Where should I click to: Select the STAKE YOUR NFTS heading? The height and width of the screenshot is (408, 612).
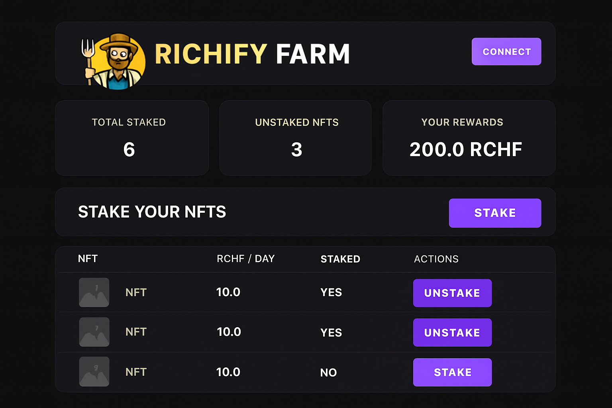pos(152,212)
